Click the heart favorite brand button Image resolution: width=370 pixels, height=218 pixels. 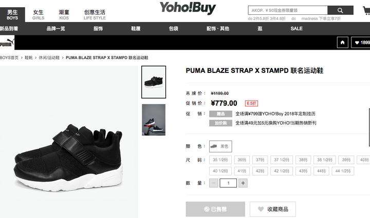click(361, 43)
